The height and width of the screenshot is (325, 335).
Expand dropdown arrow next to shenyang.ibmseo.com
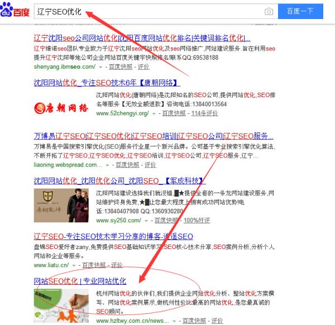[100, 67]
